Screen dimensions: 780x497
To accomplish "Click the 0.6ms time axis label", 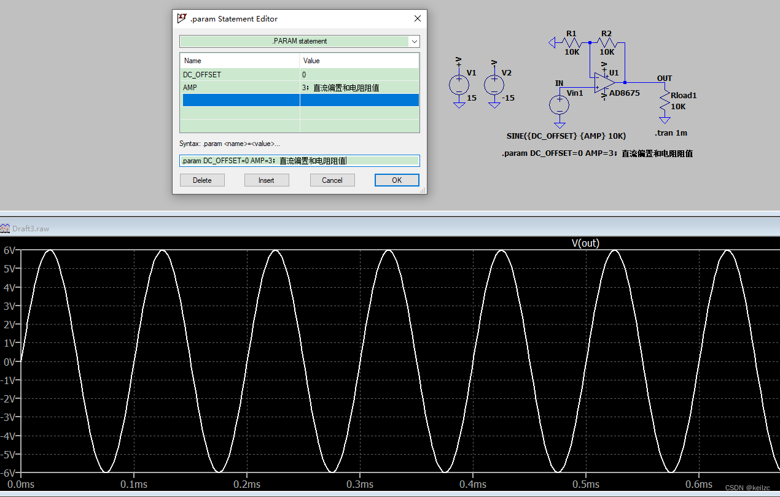I will point(698,484).
